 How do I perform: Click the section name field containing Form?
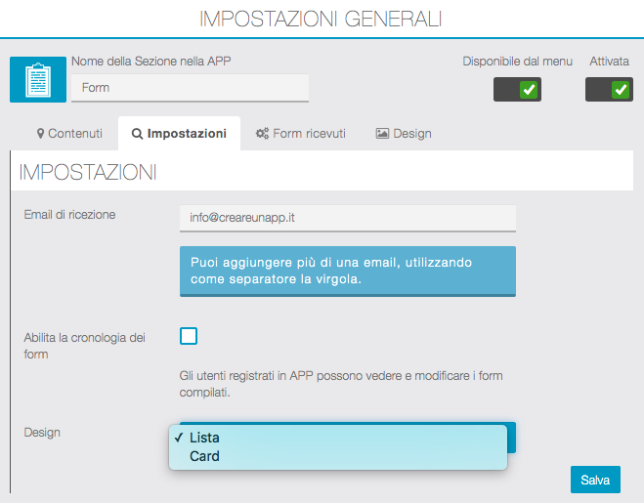[x=190, y=88]
